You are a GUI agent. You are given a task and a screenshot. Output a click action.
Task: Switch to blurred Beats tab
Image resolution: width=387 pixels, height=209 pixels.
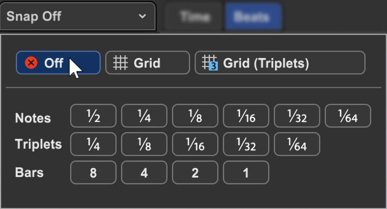[253, 17]
